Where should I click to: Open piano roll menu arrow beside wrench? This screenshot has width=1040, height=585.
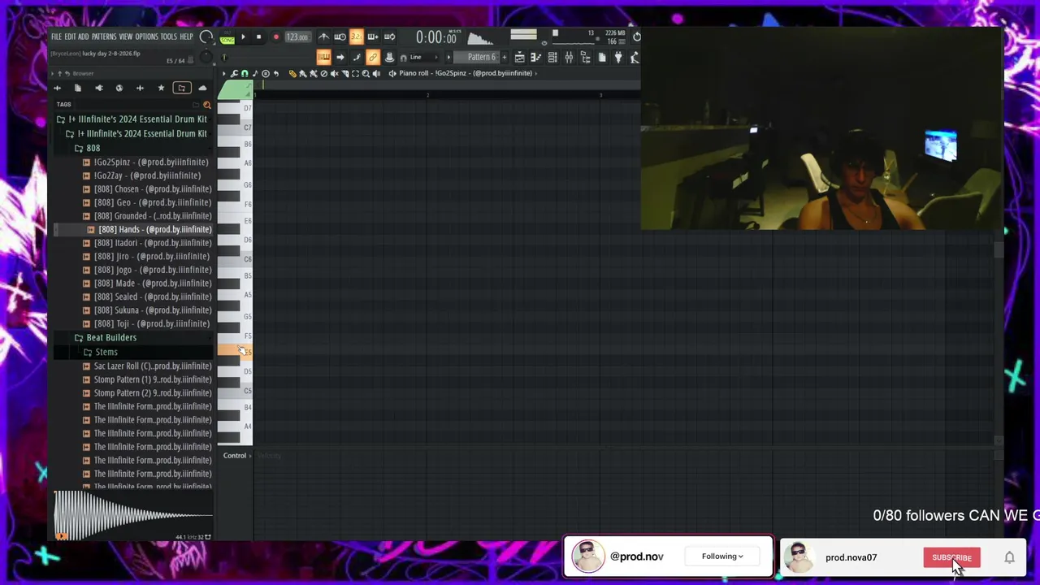point(224,74)
